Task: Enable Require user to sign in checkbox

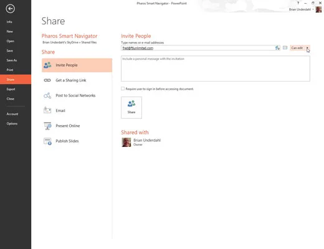Action: pos(123,88)
